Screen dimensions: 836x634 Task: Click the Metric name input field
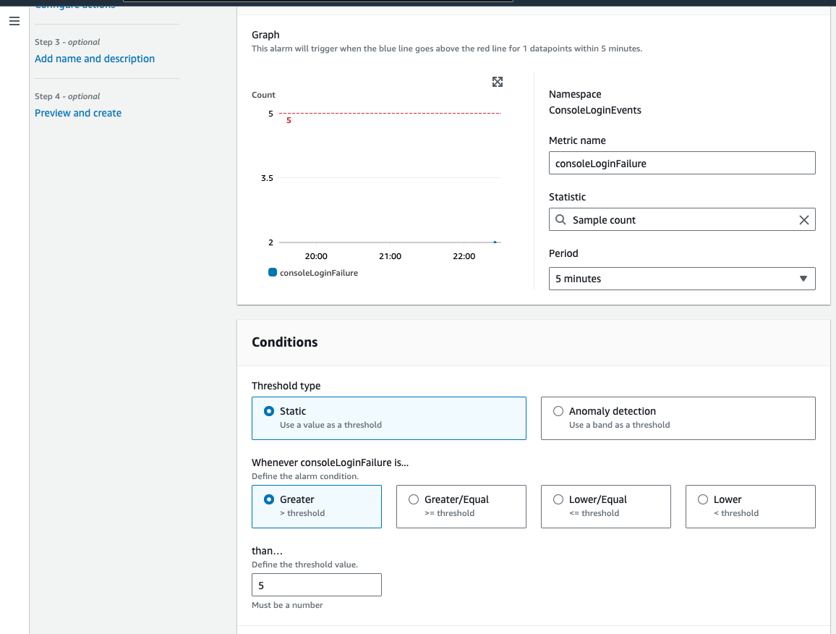pyautogui.click(x=682, y=164)
